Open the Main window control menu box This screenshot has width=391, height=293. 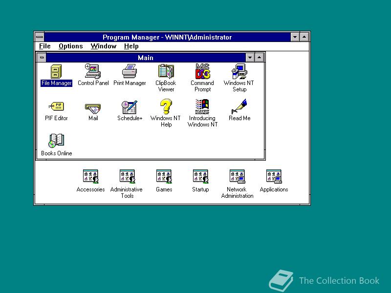tap(42, 58)
